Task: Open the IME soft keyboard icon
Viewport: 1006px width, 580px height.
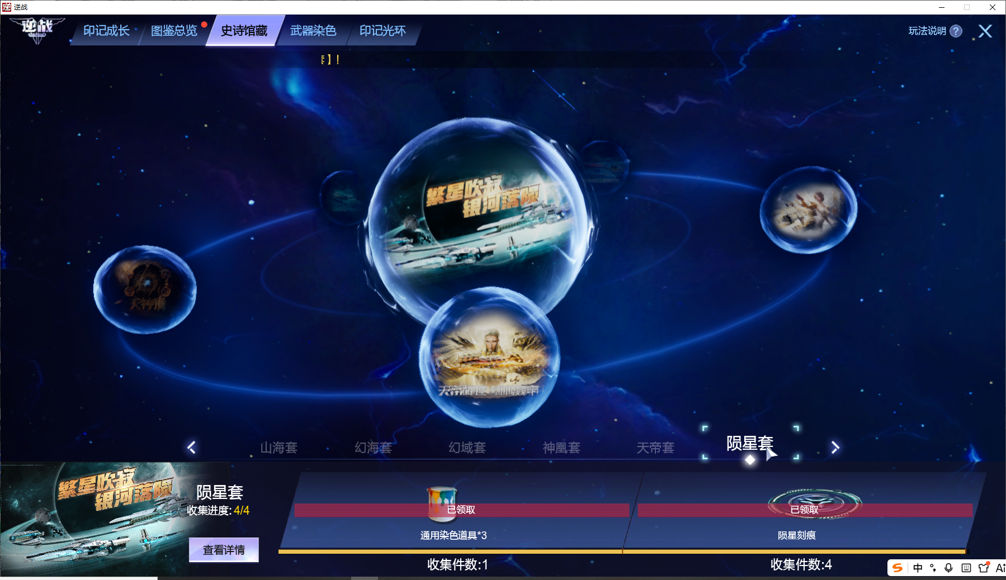Action: coord(966,568)
